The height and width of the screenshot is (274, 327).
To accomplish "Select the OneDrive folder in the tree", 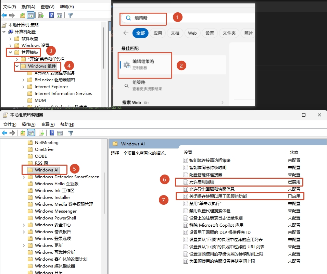I will 41,149.
